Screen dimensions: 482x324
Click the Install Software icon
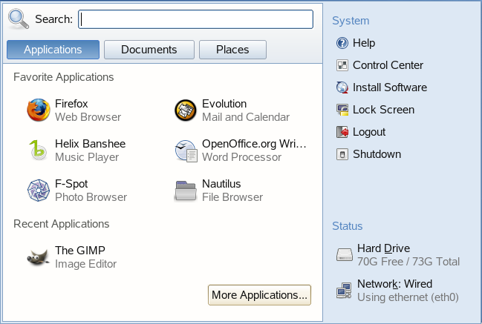(342, 87)
